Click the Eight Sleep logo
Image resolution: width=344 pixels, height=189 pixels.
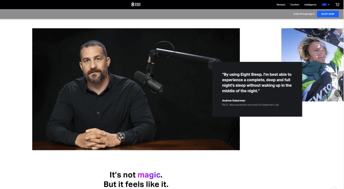point(136,4)
